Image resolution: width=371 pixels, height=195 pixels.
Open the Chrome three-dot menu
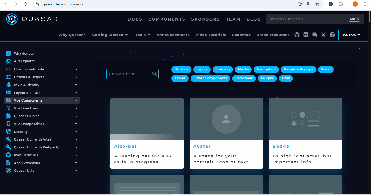pos(365,4)
